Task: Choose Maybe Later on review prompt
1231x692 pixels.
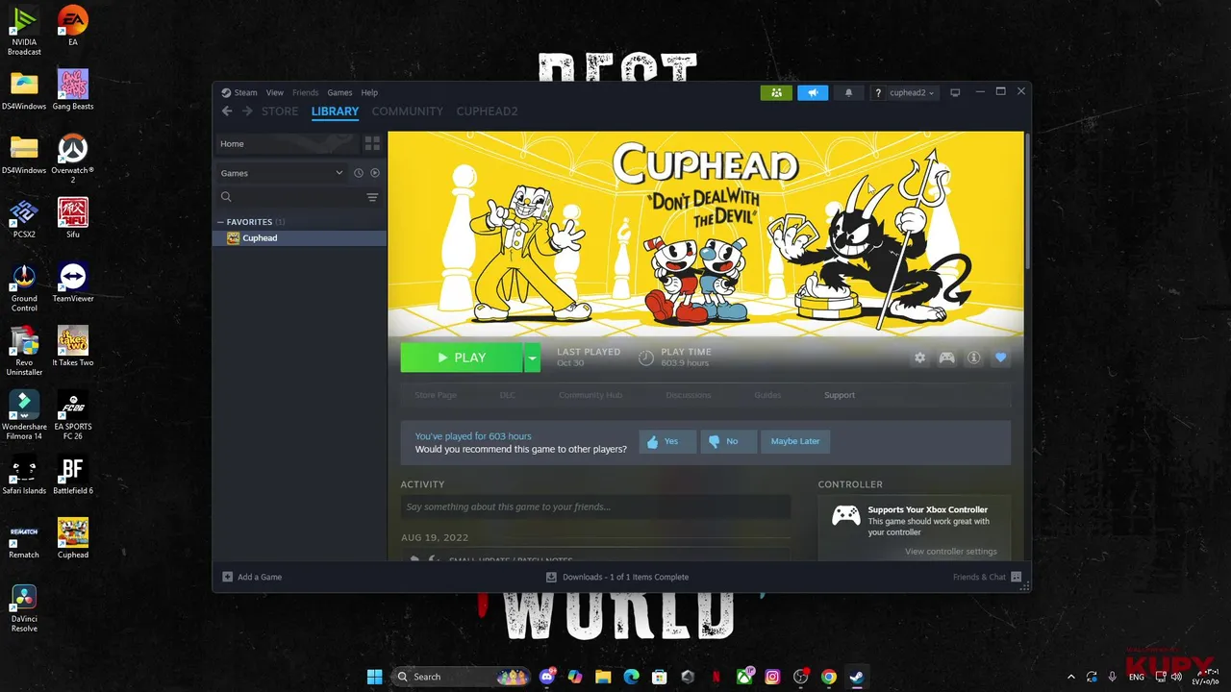Action: [x=795, y=441]
